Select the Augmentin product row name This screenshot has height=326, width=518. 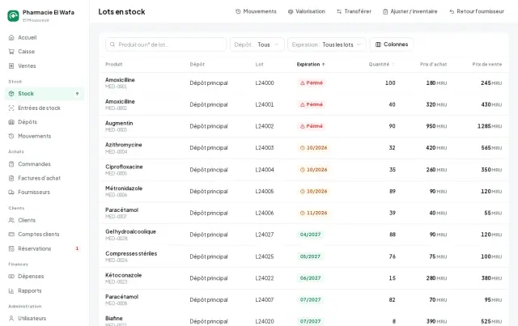119,123
